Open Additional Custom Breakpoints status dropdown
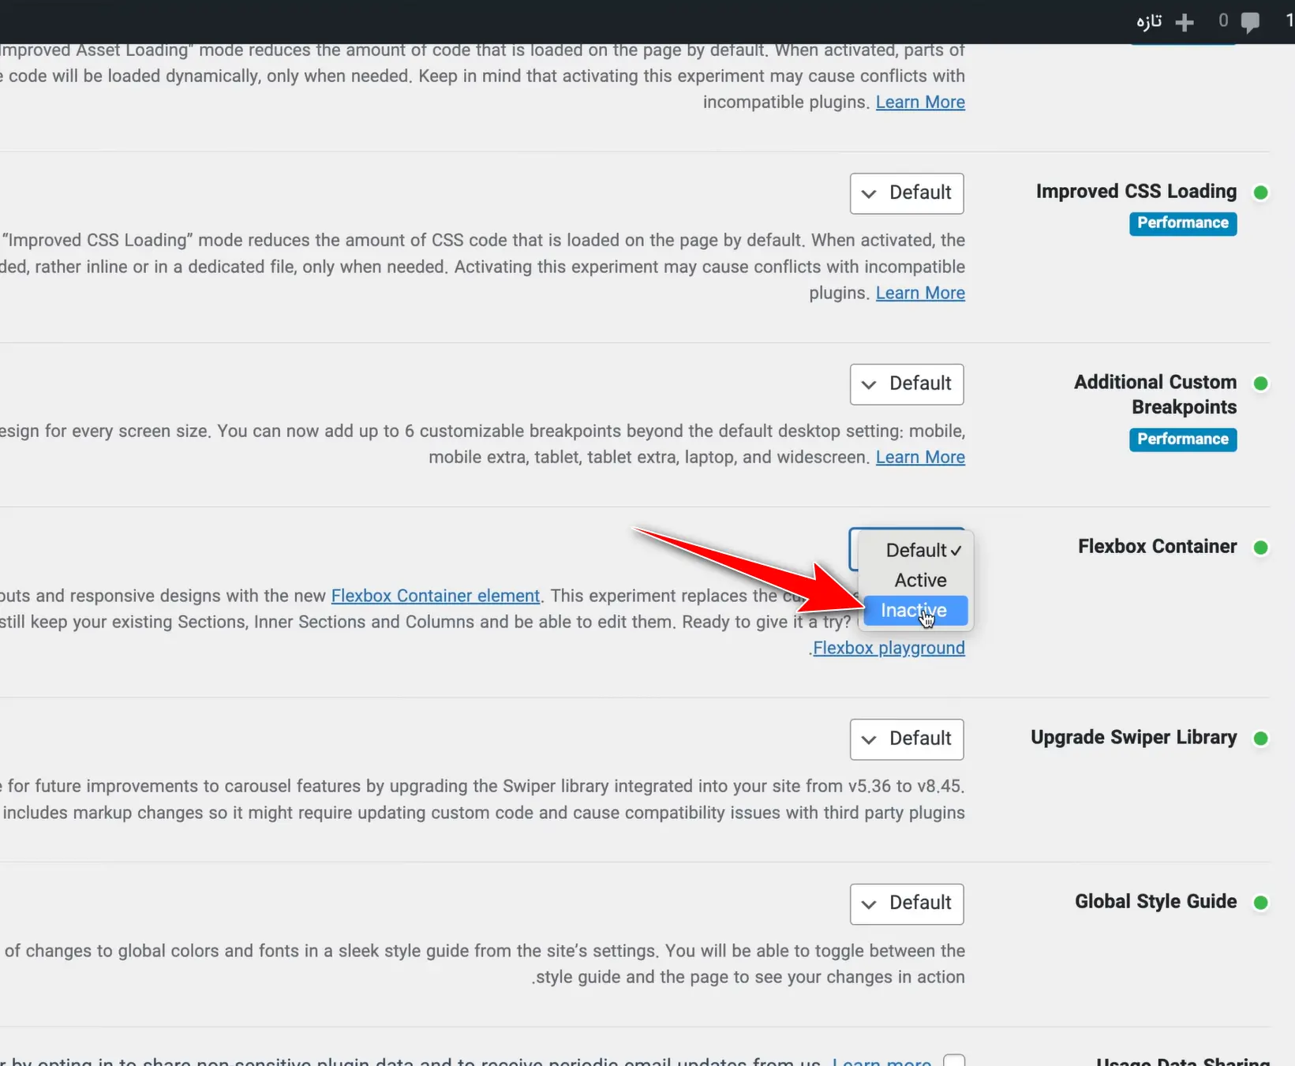This screenshot has height=1066, width=1295. tap(907, 384)
